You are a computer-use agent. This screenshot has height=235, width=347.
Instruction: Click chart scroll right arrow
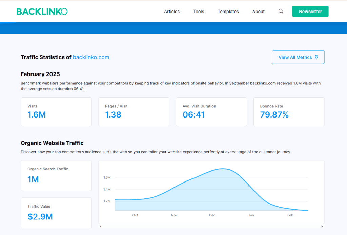pyautogui.click(x=322, y=226)
